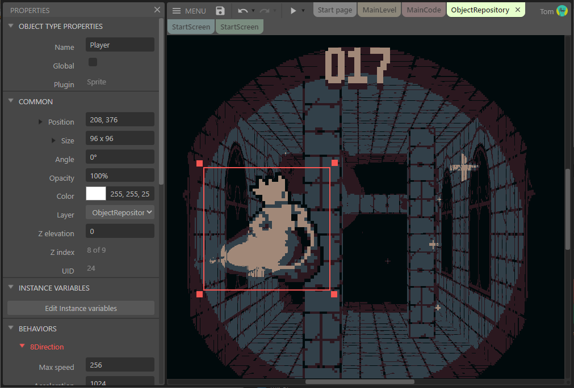Expand the Position property
This screenshot has width=574, height=388.
pyautogui.click(x=40, y=121)
